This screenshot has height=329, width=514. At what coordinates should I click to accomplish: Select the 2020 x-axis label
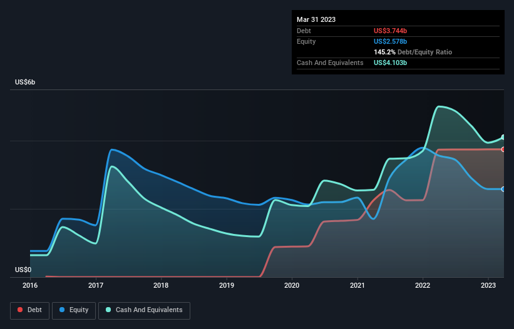pyautogui.click(x=292, y=285)
